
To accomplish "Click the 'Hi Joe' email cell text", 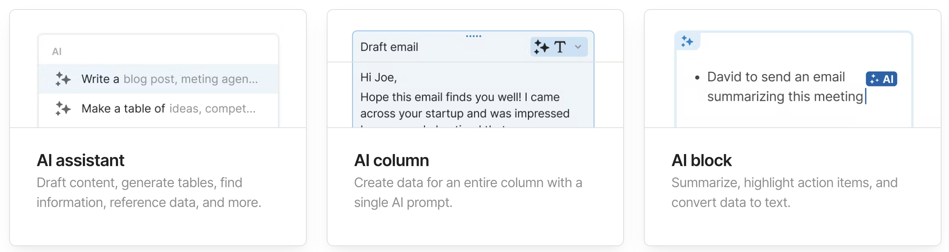I will (378, 77).
